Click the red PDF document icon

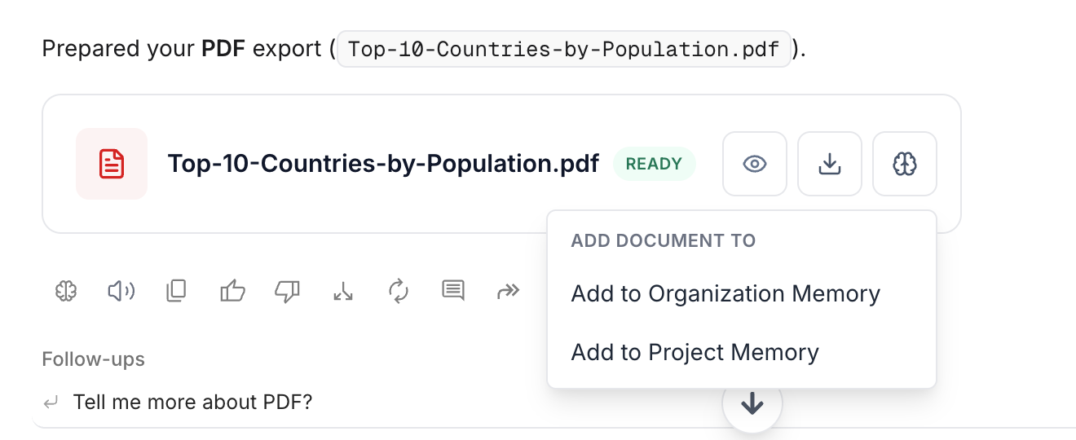tap(112, 164)
